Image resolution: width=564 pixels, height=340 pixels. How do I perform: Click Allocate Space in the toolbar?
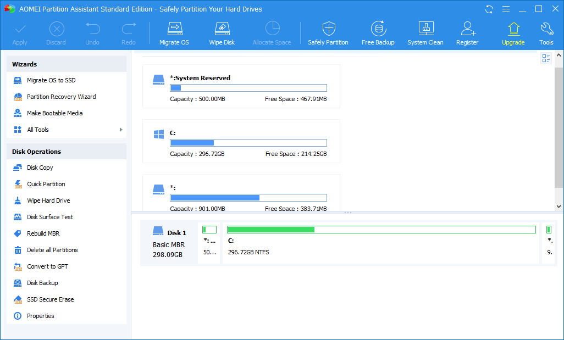point(272,34)
